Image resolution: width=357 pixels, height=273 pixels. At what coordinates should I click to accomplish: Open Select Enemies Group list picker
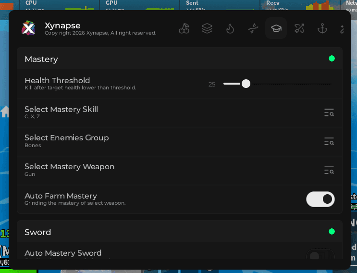coord(329,141)
